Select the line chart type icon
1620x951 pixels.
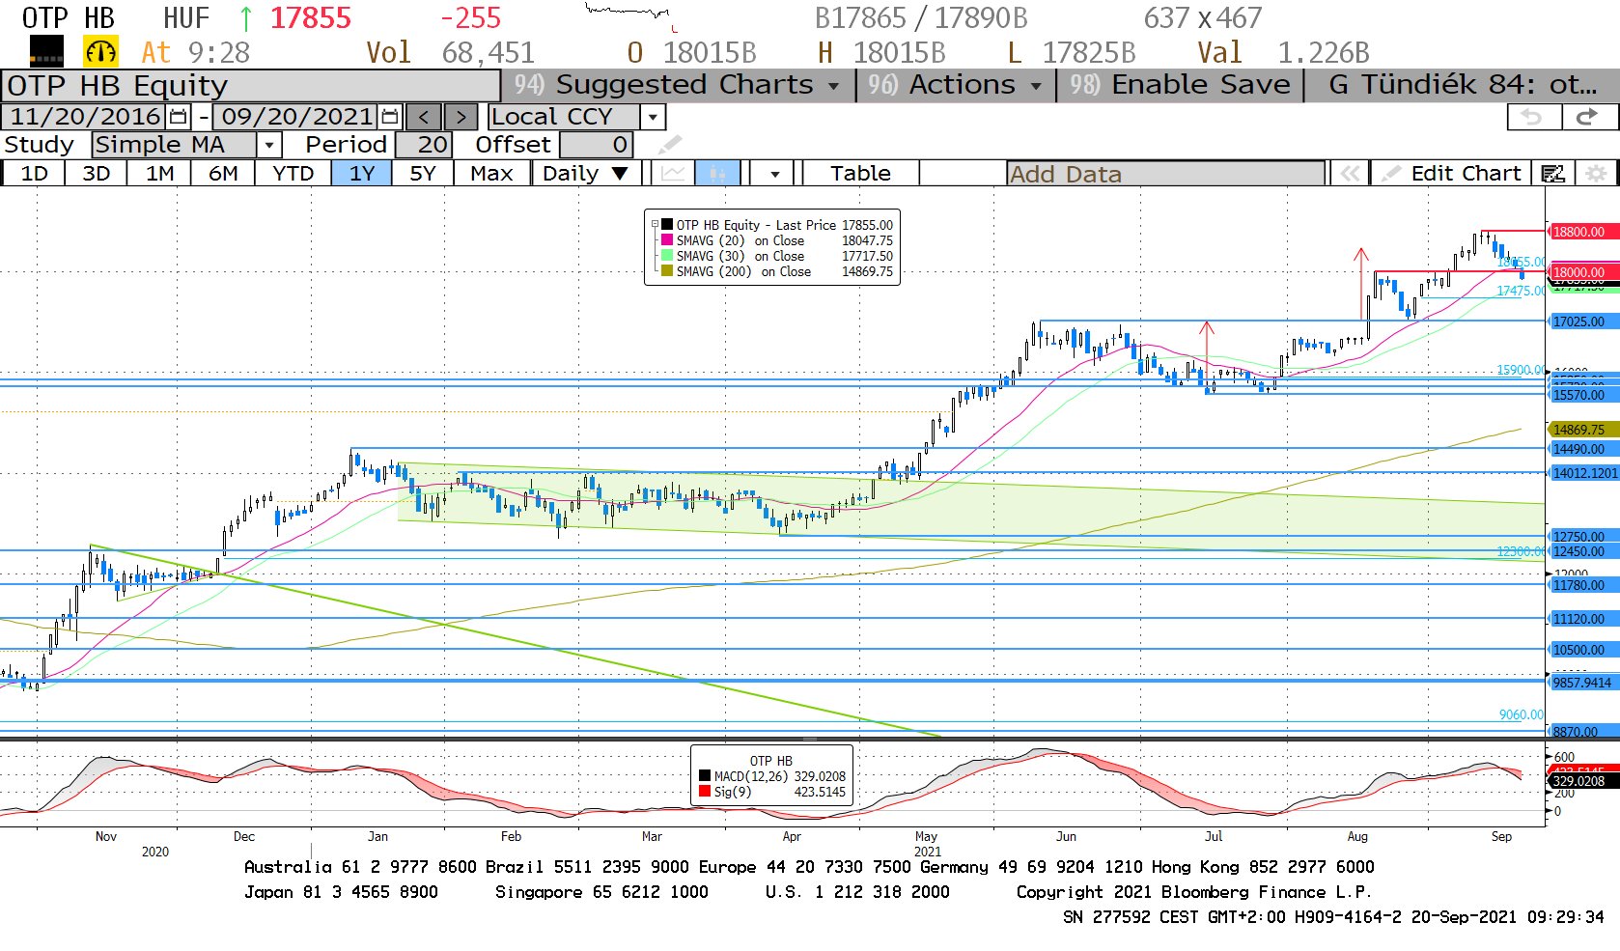pyautogui.click(x=673, y=173)
